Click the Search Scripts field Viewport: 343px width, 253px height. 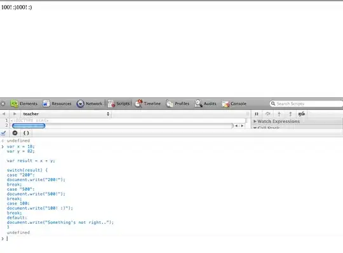306,104
